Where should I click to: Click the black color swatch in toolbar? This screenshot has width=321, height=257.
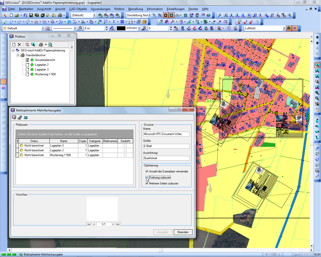point(121,28)
